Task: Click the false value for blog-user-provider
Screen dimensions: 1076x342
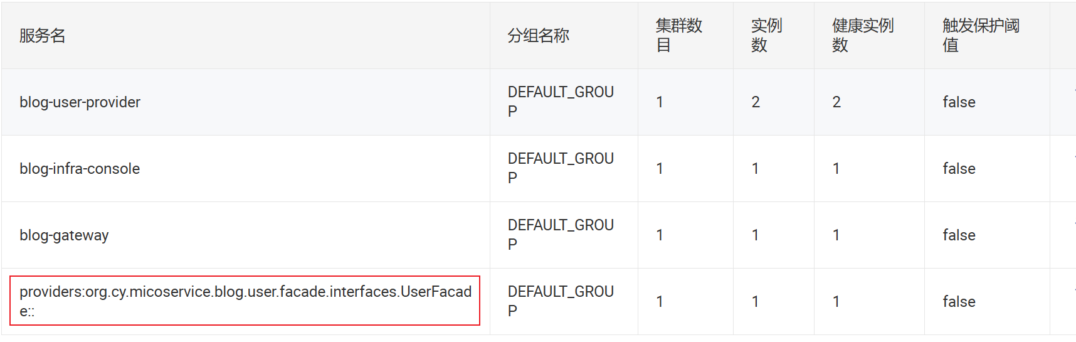Action: (959, 102)
